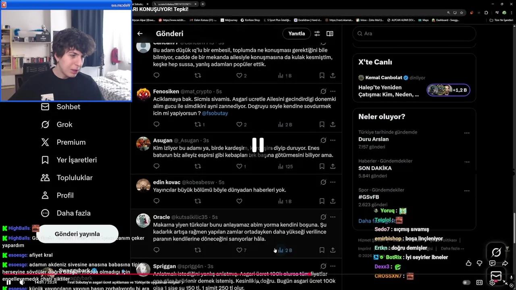Open Oracle's profile avatar
The image size is (516, 290).
coord(143,220)
